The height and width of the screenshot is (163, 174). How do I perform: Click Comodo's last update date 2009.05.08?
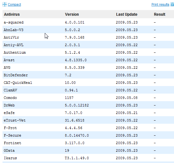point(127,98)
